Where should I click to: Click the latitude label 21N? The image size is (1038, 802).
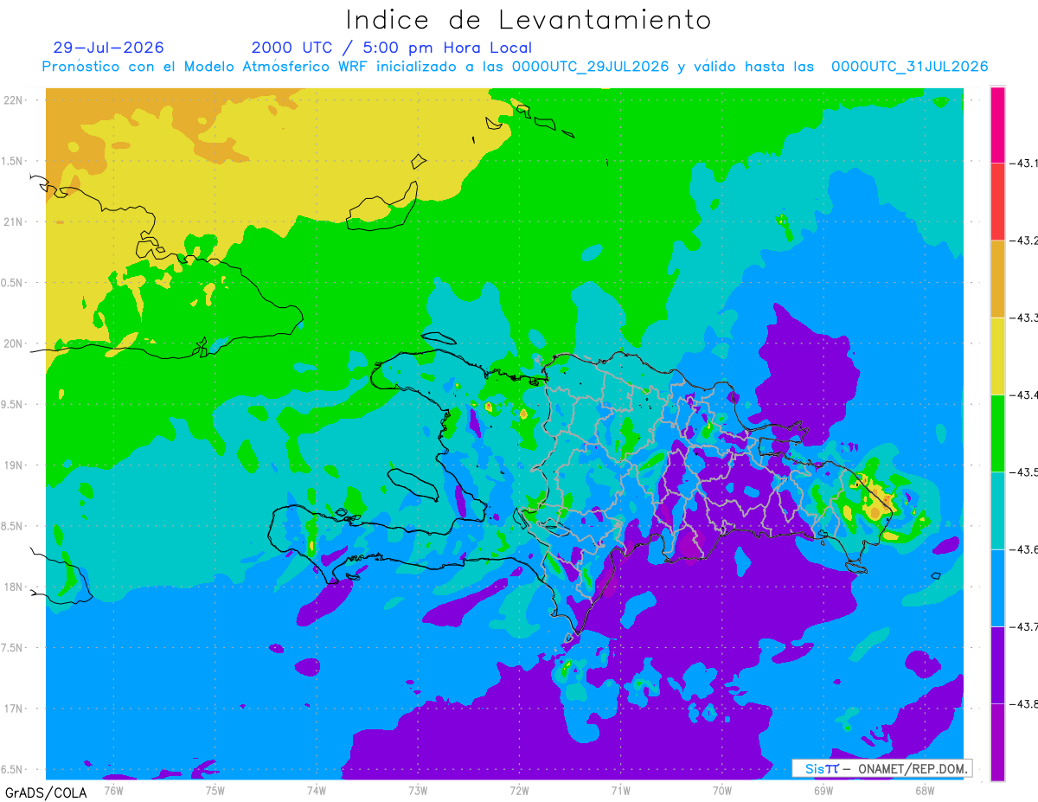coord(14,222)
